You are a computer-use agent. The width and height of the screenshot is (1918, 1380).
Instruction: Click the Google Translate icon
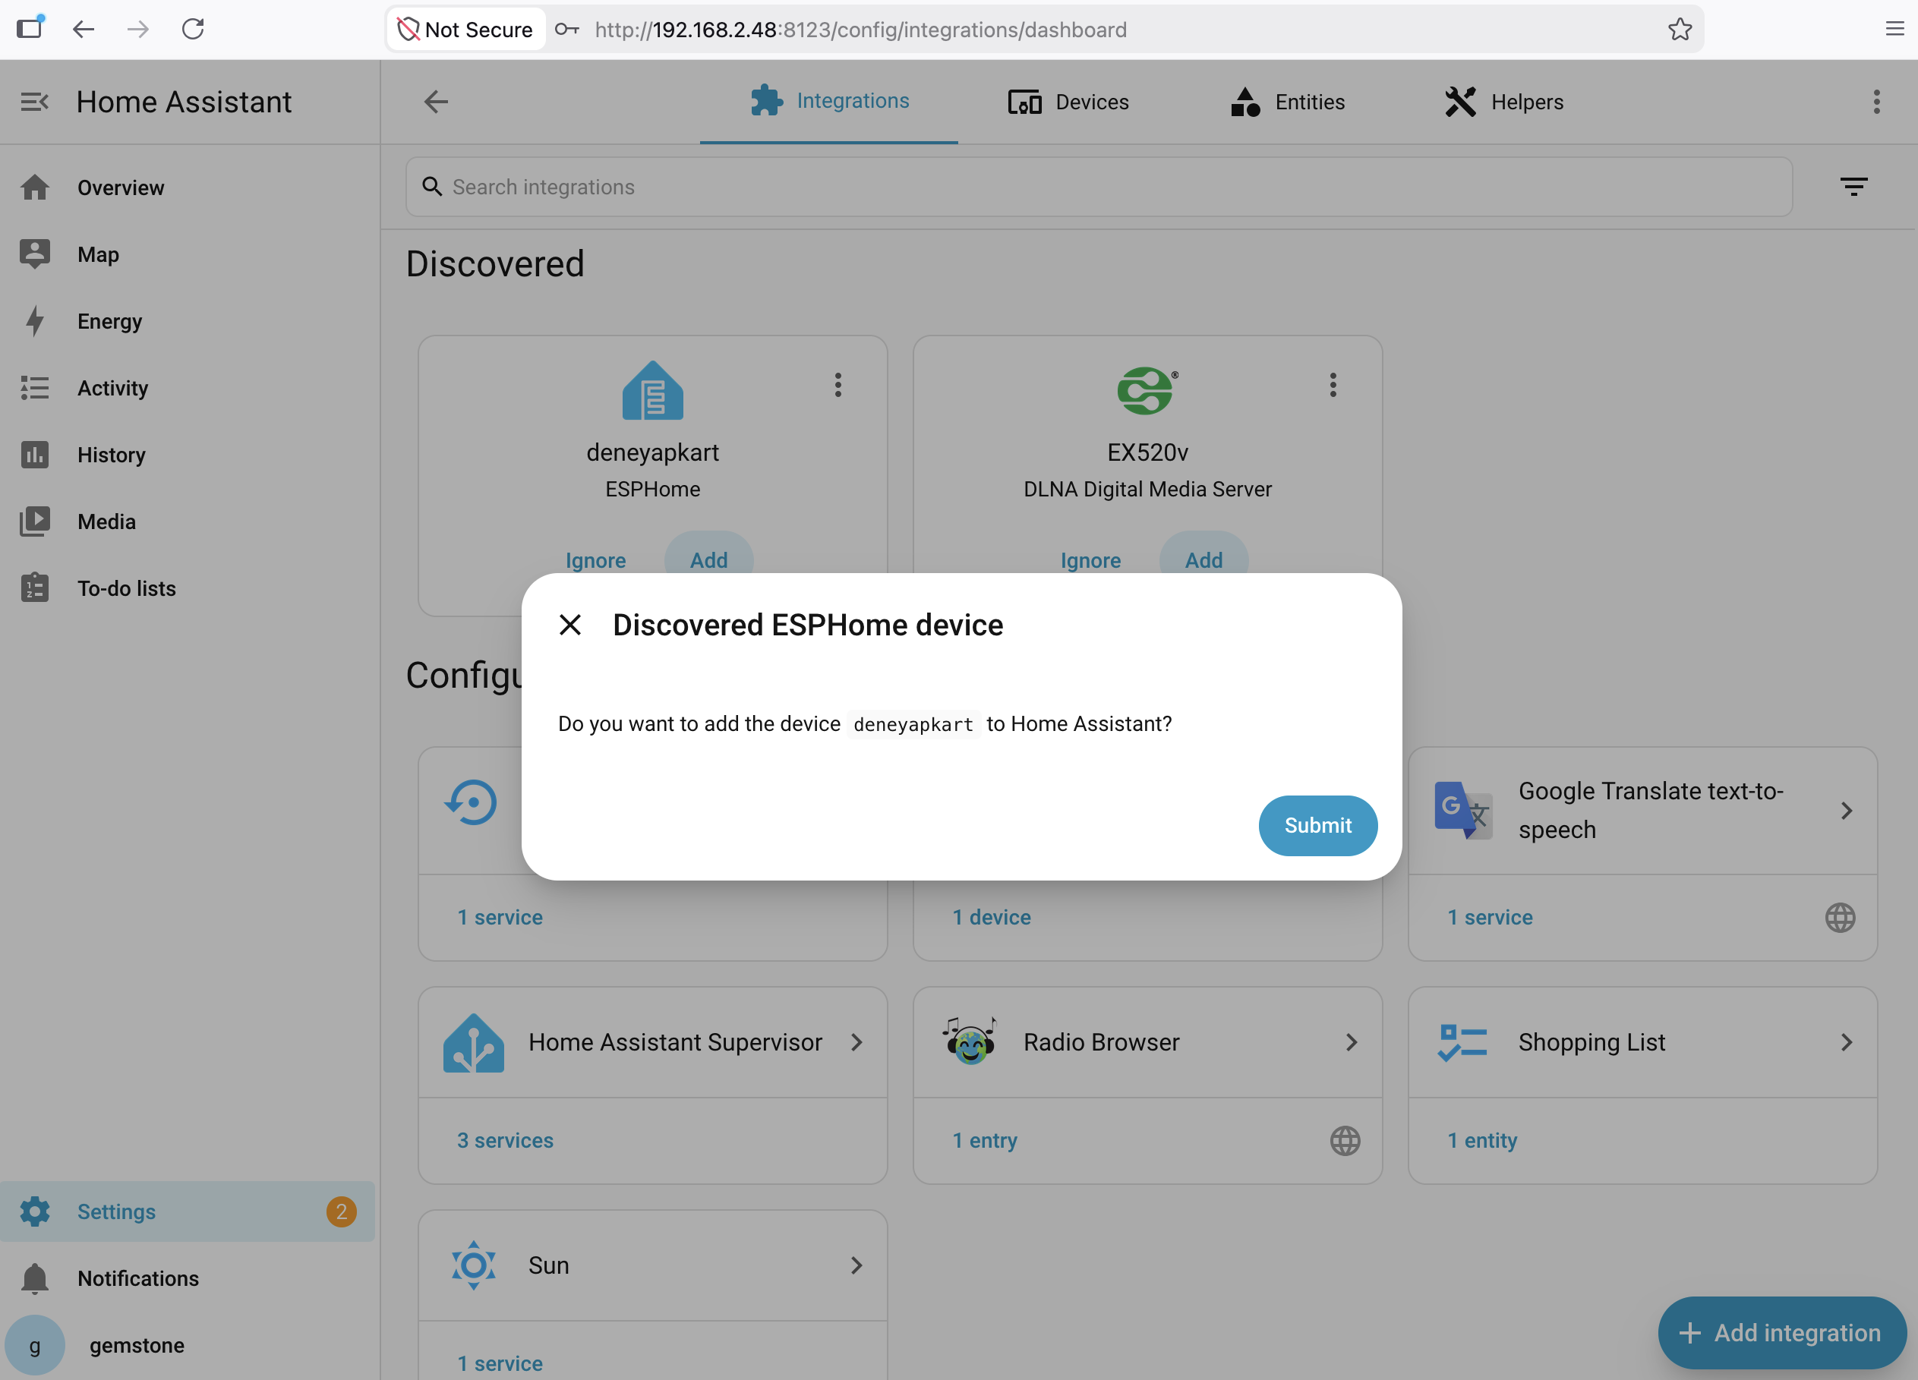[1462, 810]
